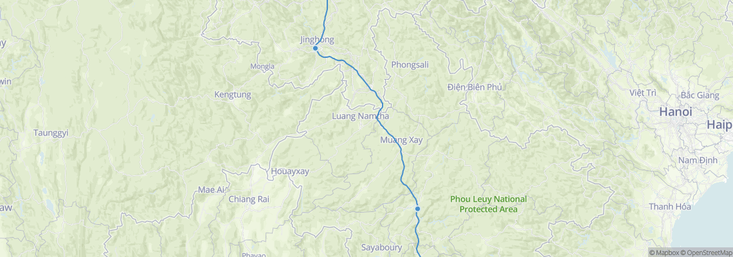Select the Việt Trì label
The image size is (733, 257).
click(643, 93)
